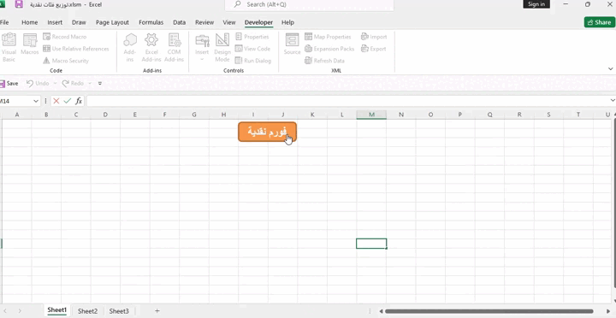Switch to the Draw tab

[79, 22]
